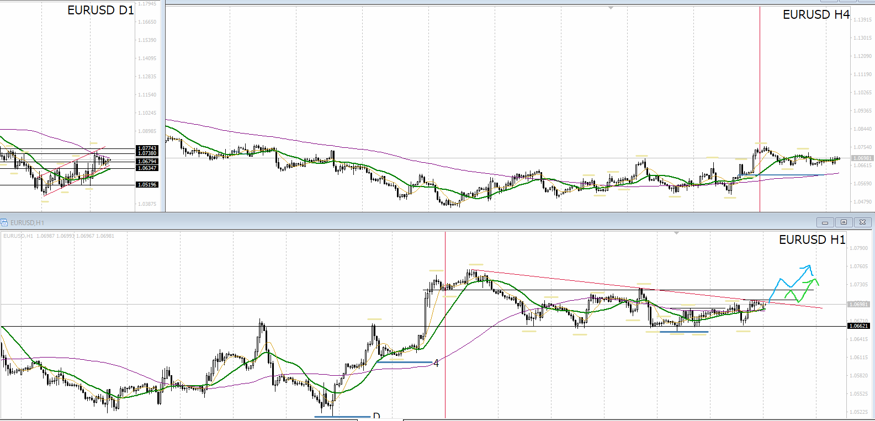This screenshot has height=421, width=875.
Task: Select the red vertical line on H1 chart
Action: (445, 324)
